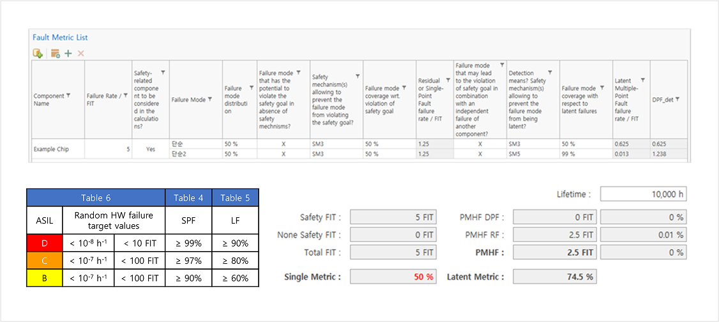Click the Lifetime input field
Viewport: 719px width, 322px height.
click(643, 194)
